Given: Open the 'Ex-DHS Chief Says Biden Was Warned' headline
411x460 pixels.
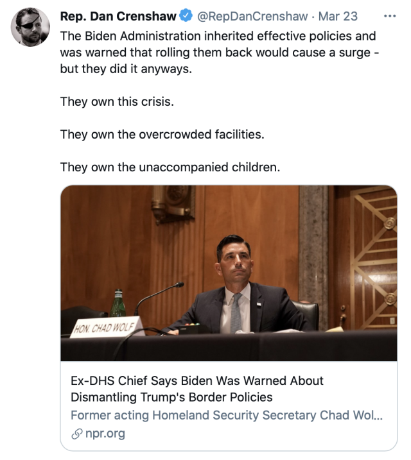Looking at the screenshot, I should [x=197, y=389].
